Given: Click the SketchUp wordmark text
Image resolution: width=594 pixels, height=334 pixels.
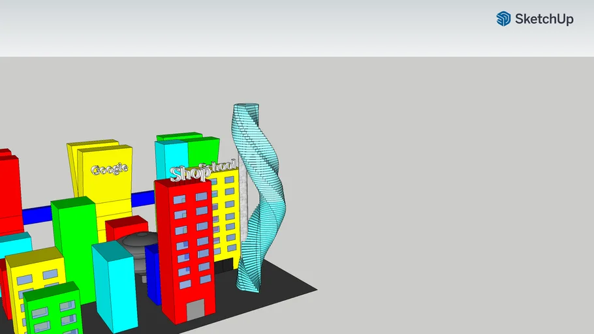Looking at the screenshot, I should [x=544, y=20].
